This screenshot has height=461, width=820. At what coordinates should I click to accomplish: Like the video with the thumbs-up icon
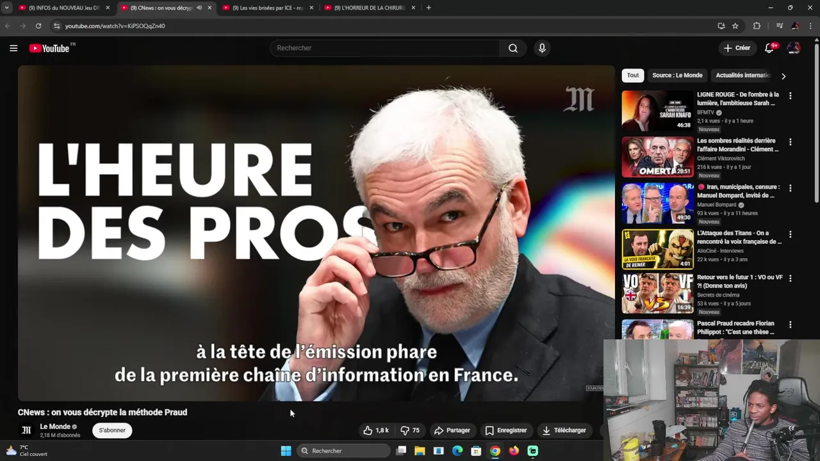pyautogui.click(x=376, y=430)
